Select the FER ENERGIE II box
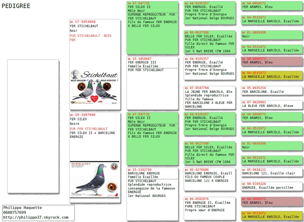Screen dimensions: 304x222 click(x=209, y=208)
